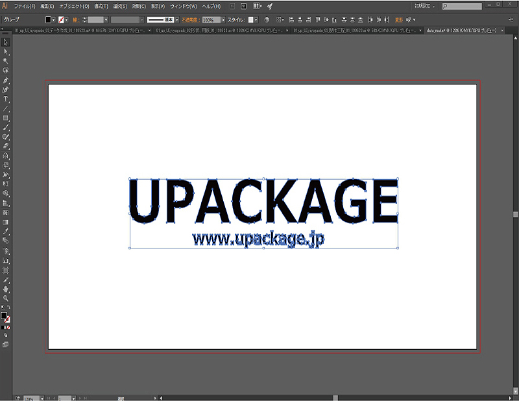Select the Column Graph tool
This screenshot has height=401, width=519.
click(x=5, y=261)
